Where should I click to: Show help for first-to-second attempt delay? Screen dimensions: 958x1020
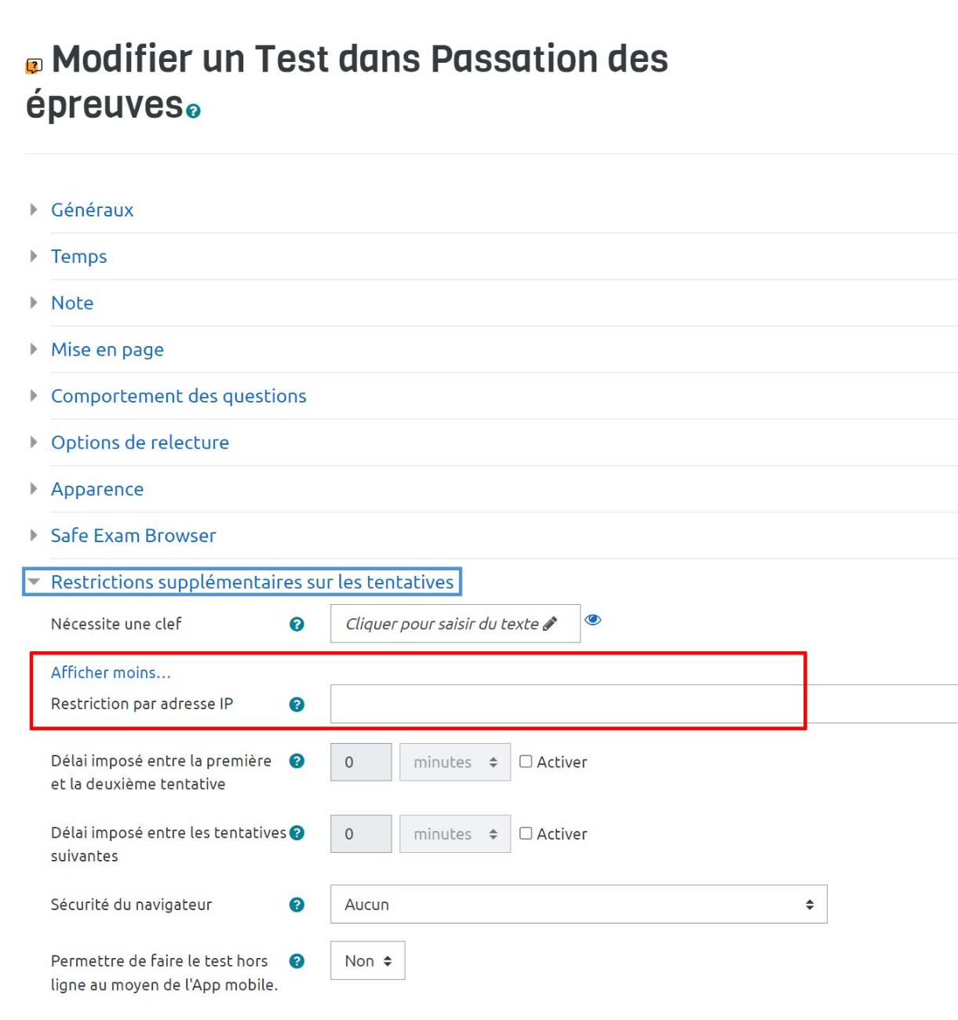(x=297, y=761)
